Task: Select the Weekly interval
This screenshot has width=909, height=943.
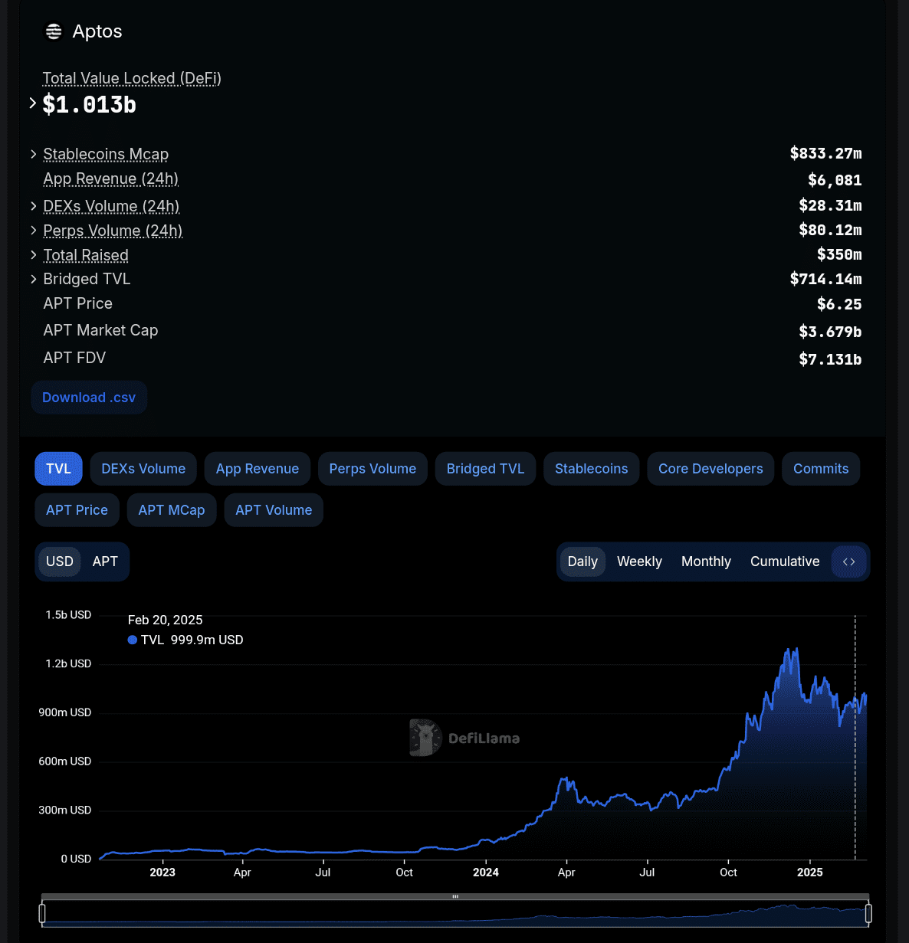Action: [x=639, y=562]
